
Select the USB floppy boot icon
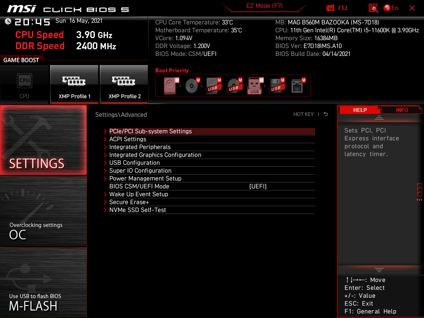click(x=277, y=86)
